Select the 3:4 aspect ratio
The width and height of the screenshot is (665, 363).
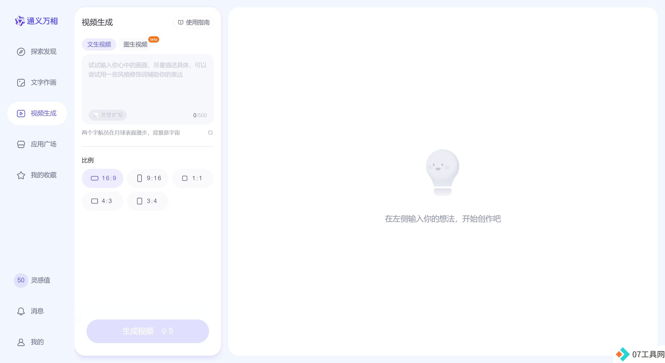tap(148, 201)
